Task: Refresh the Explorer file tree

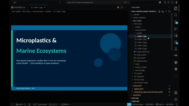Action: [x=166, y=11]
